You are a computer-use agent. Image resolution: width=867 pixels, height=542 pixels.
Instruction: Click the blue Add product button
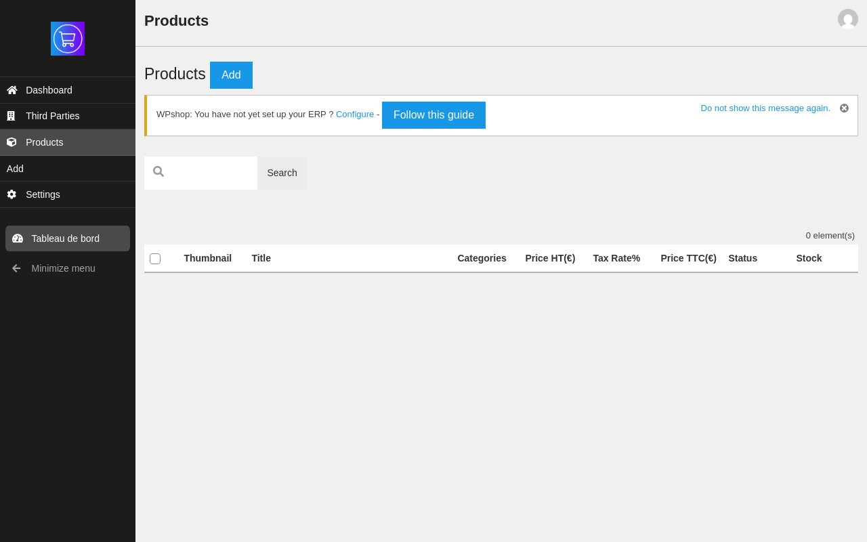[x=231, y=75]
